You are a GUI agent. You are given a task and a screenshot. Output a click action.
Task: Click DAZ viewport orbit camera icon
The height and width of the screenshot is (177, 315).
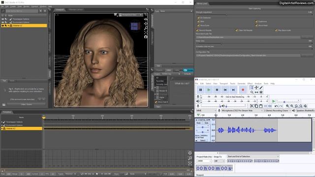click(x=146, y=19)
